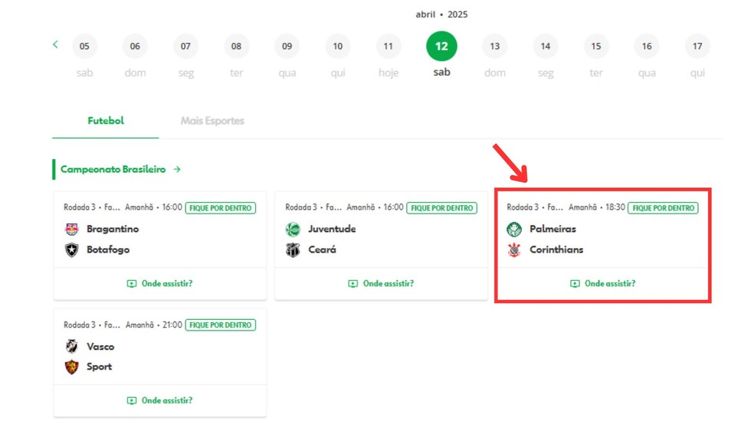Click Fique por Dentro on Vasco match
This screenshot has height=424, width=754.
pos(220,325)
